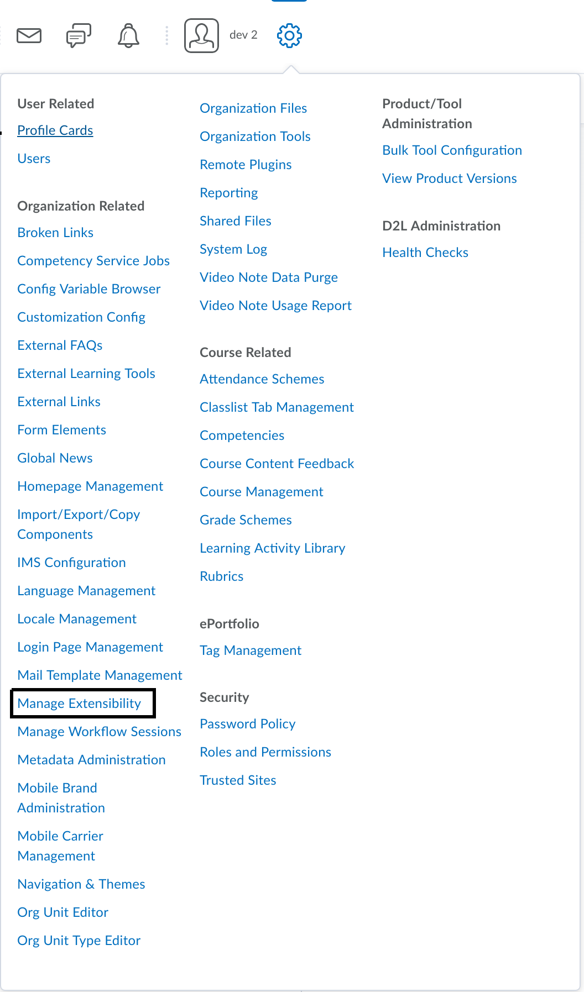This screenshot has width=584, height=992.
Task: Open Tag Management under ePortfolio
Action: tap(251, 650)
